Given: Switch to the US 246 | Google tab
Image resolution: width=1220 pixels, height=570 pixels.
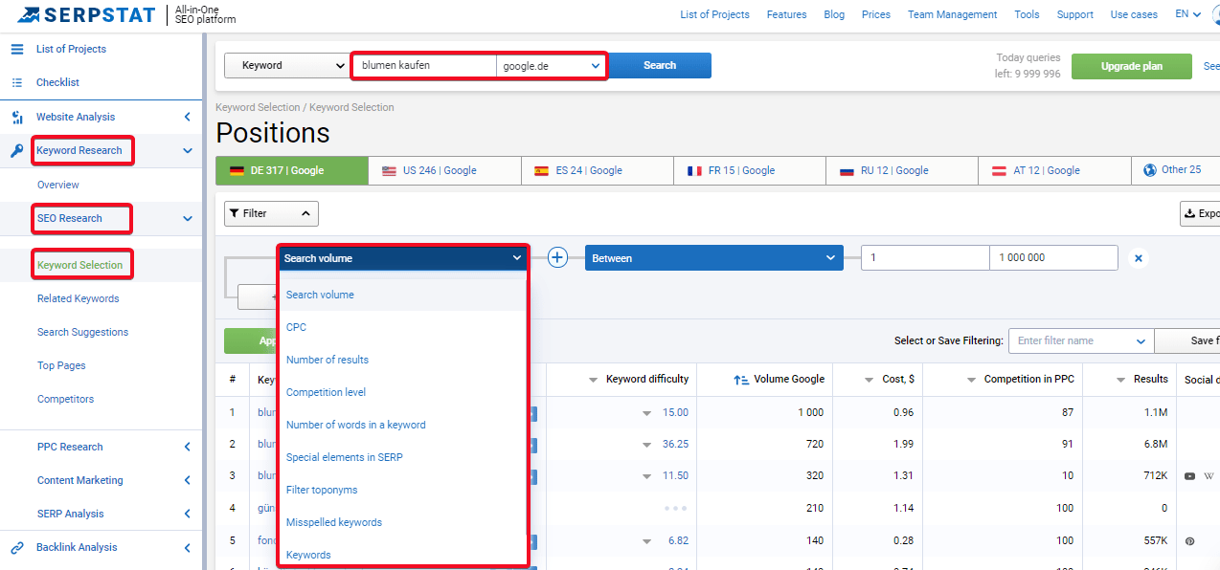Looking at the screenshot, I should pyautogui.click(x=444, y=170).
